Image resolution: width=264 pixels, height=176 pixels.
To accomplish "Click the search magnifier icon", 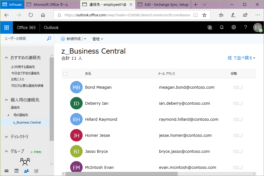I will click(49, 39).
